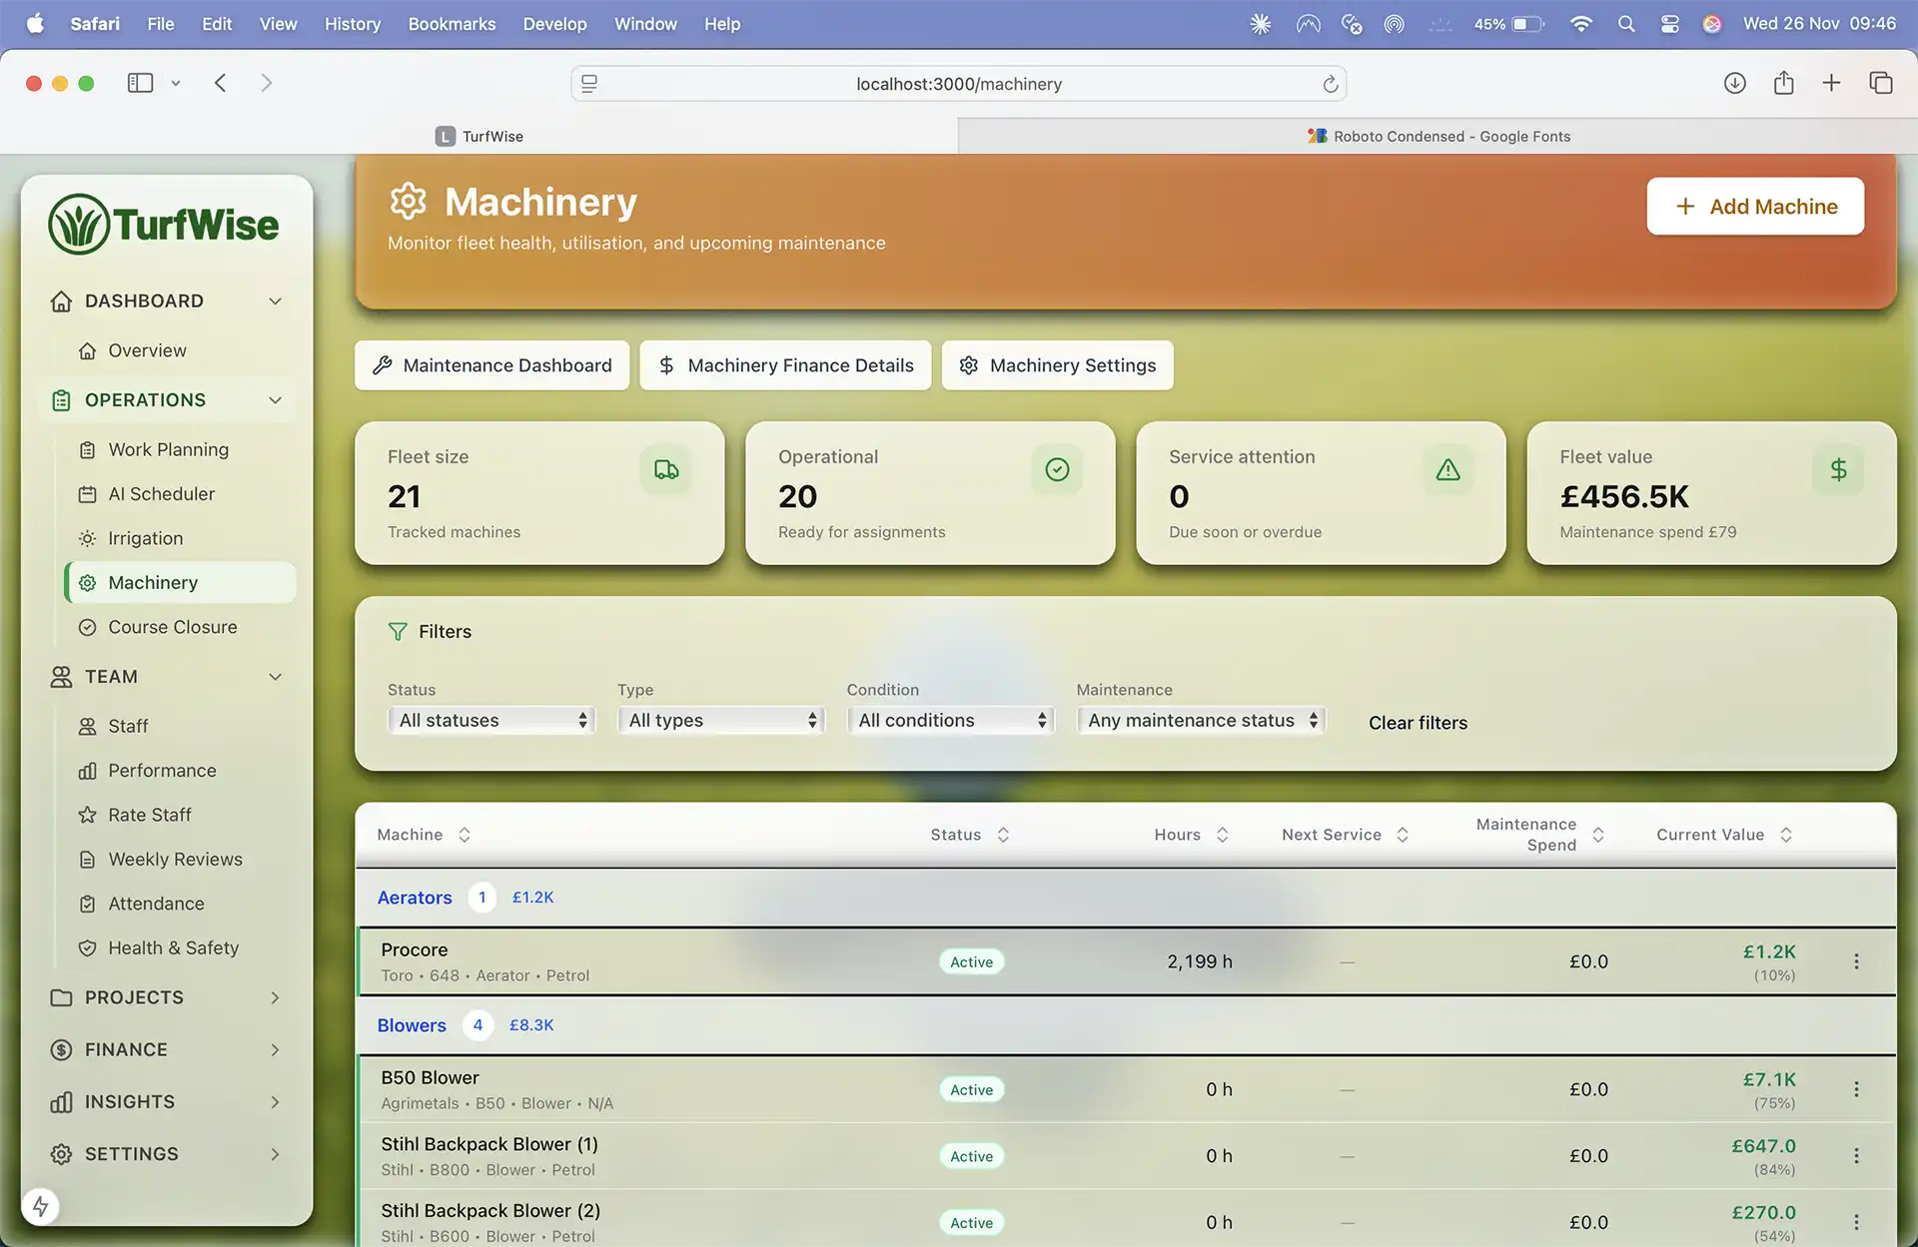Click the Work Planning calendar icon
Image resolution: width=1918 pixels, height=1247 pixels.
pos(88,449)
